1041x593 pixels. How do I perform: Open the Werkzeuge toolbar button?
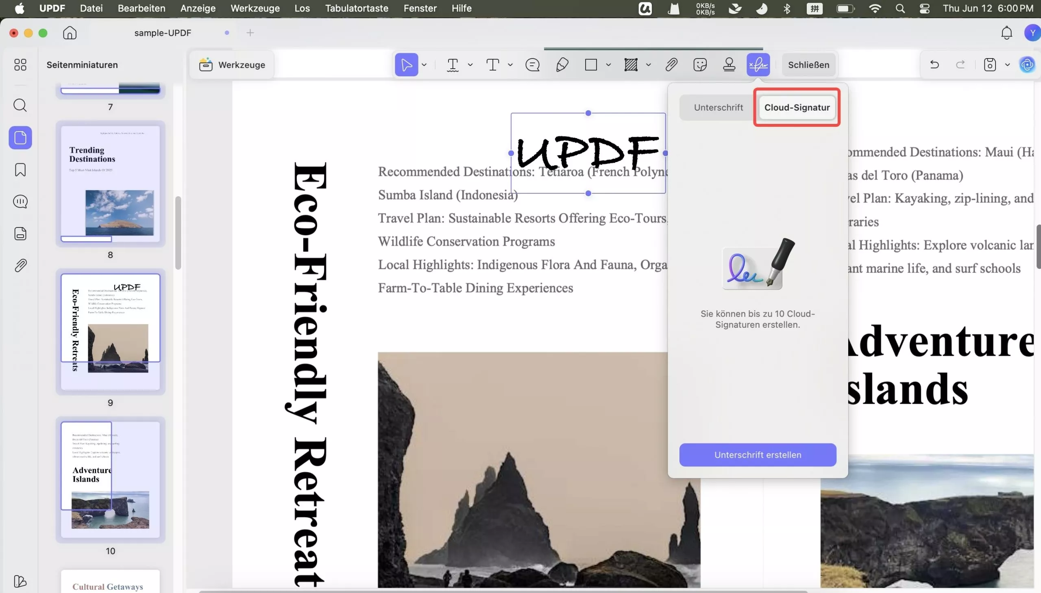coord(232,65)
